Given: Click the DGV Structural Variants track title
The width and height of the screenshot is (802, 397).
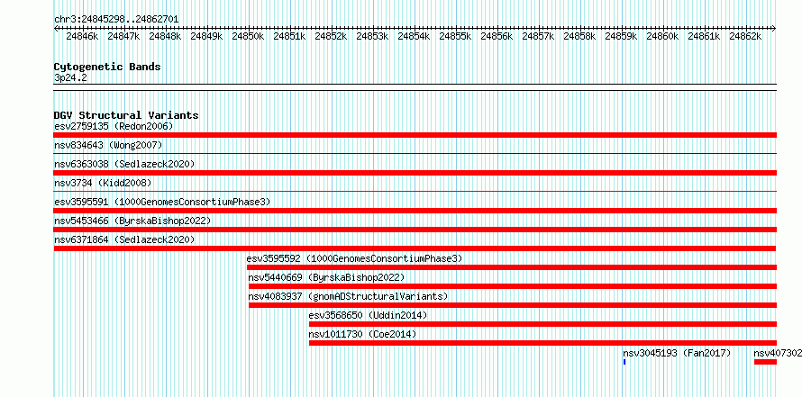Looking at the screenshot, I should coord(126,115).
